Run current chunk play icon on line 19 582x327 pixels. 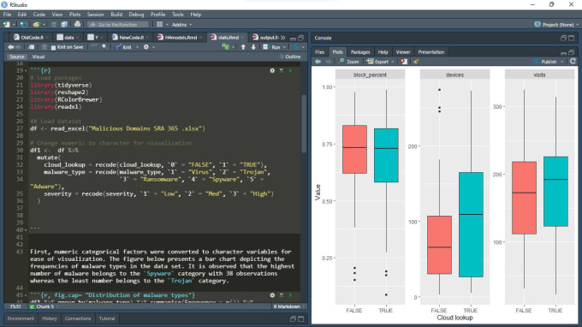(290, 70)
